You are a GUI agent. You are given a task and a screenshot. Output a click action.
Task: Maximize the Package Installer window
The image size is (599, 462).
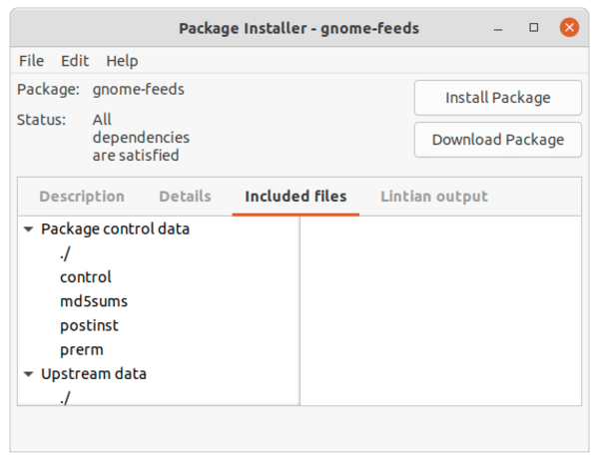coord(534,28)
